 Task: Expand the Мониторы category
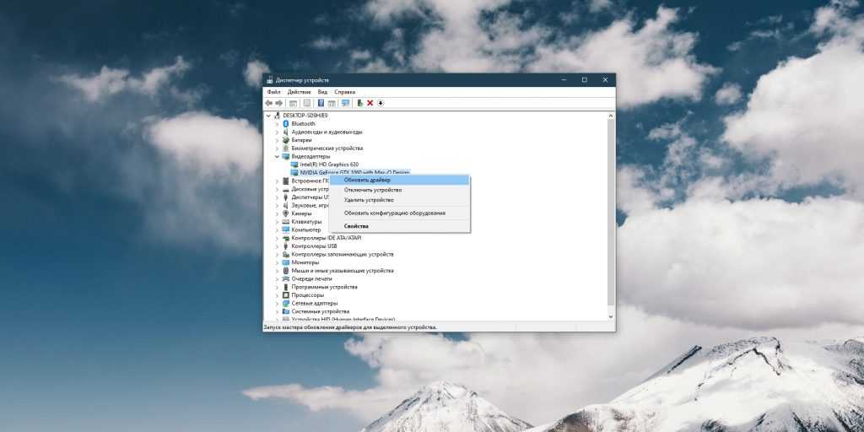277,262
